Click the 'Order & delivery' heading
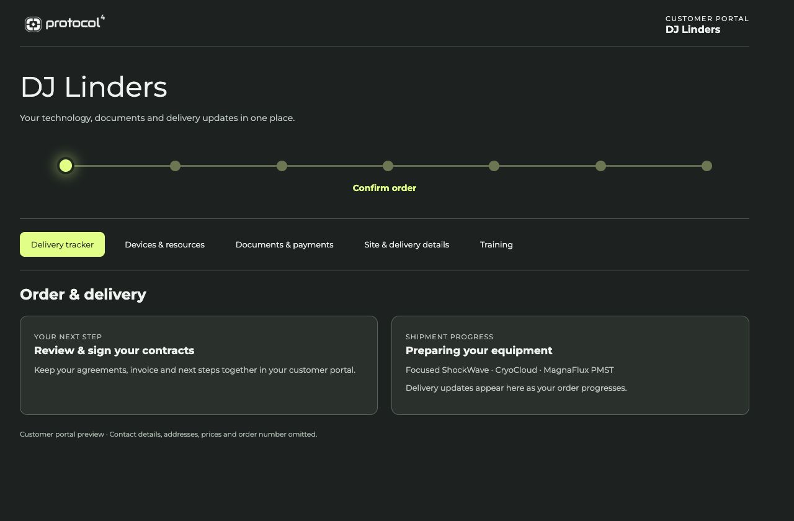The height and width of the screenshot is (521, 794). [x=83, y=294]
